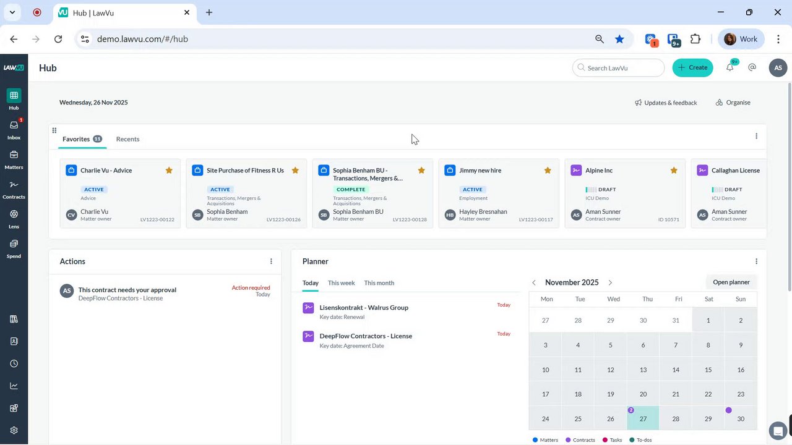Image resolution: width=792 pixels, height=445 pixels.
Task: Click the Open planner button
Action: [731, 282]
